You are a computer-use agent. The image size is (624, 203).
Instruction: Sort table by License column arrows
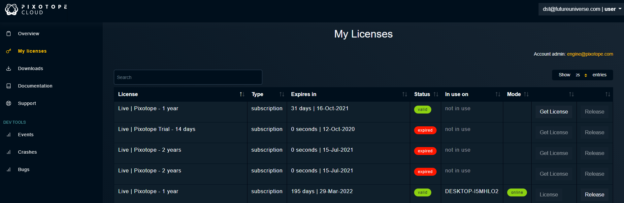pyautogui.click(x=242, y=94)
